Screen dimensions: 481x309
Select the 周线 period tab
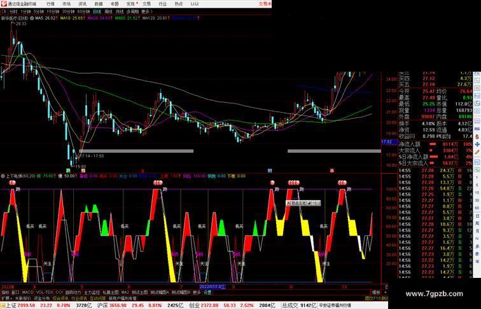tap(108, 11)
